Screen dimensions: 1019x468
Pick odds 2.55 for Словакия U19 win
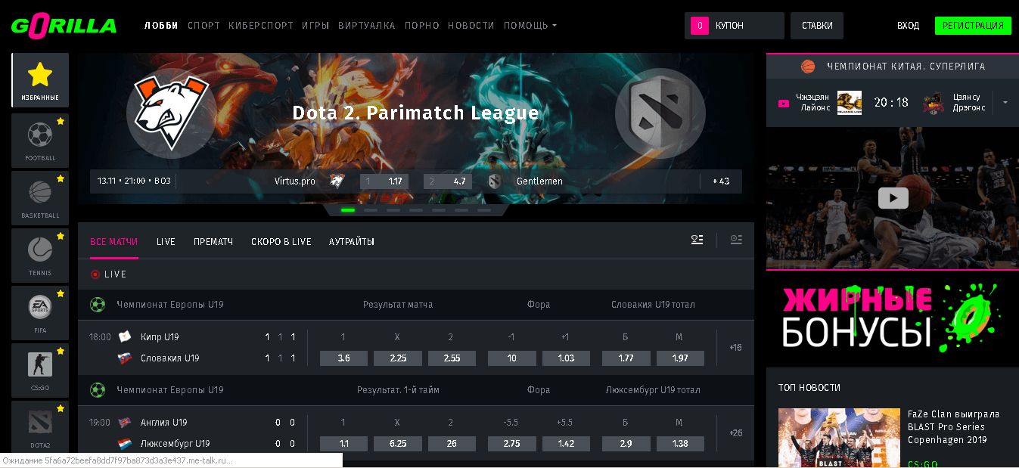pos(452,358)
